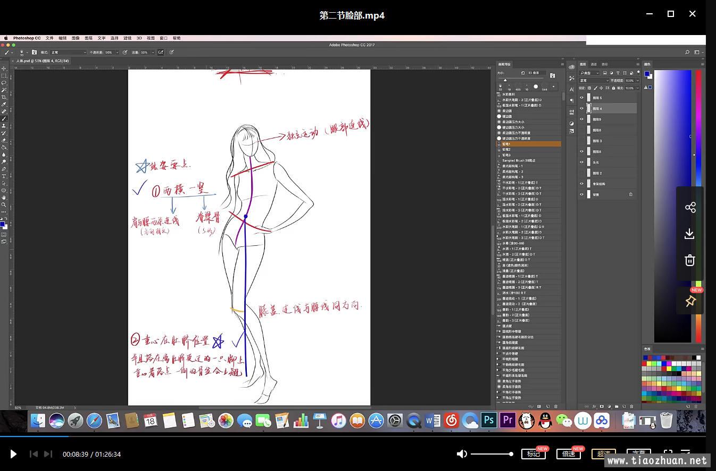Image resolution: width=716 pixels, height=471 pixels.
Task: Hide 图层 4 layer visibility eye
Action: click(581, 108)
